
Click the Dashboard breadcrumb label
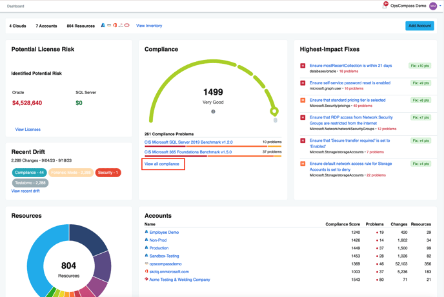[x=15, y=6]
